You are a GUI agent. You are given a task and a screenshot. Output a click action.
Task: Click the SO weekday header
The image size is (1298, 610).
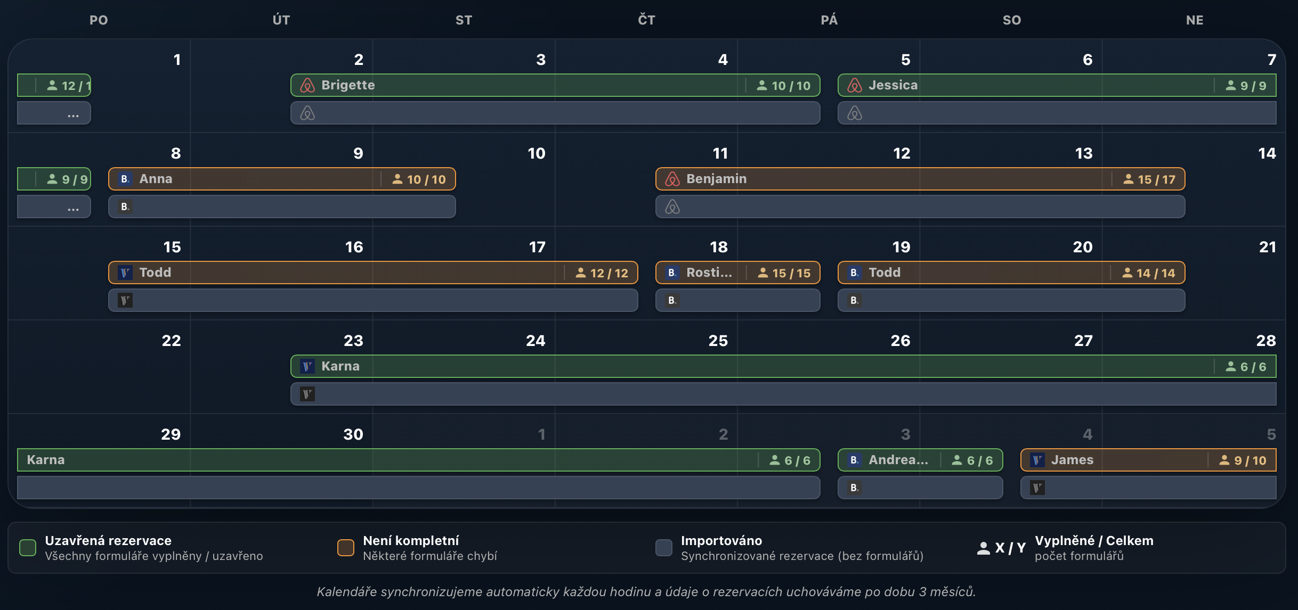pyautogui.click(x=1012, y=20)
